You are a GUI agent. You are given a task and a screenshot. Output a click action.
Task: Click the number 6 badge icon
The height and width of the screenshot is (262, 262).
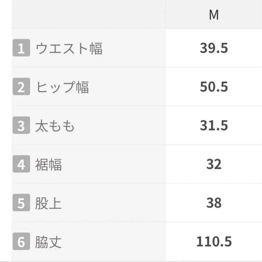point(21,241)
